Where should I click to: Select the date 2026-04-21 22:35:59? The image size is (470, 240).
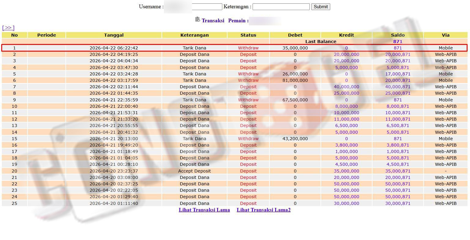(x=114, y=100)
